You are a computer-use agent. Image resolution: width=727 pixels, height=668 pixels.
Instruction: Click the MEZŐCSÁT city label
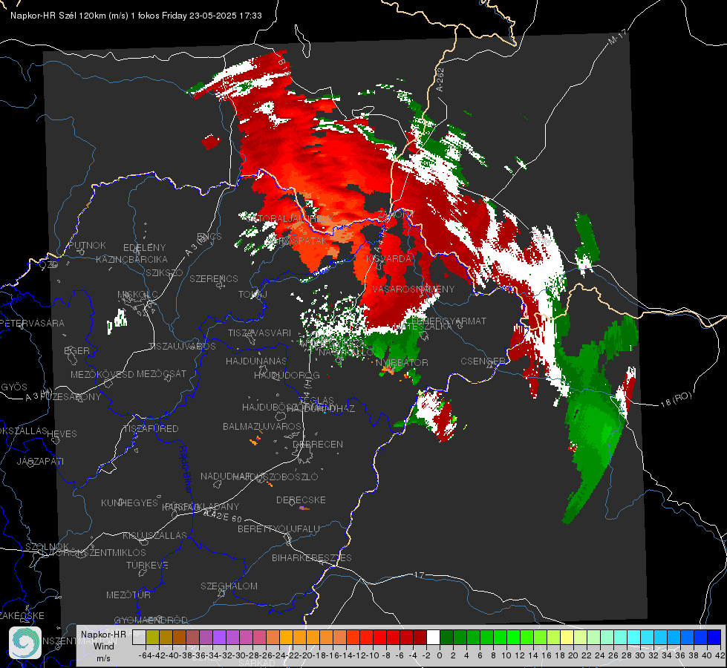(x=162, y=373)
